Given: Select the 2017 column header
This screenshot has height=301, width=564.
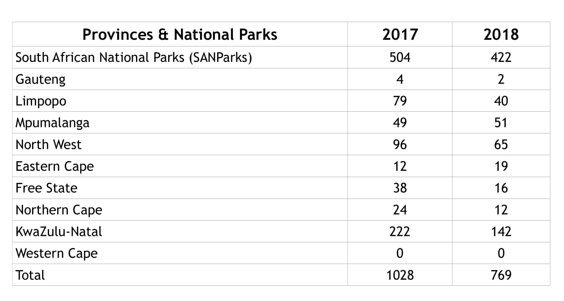Looking at the screenshot, I should pos(400,34).
